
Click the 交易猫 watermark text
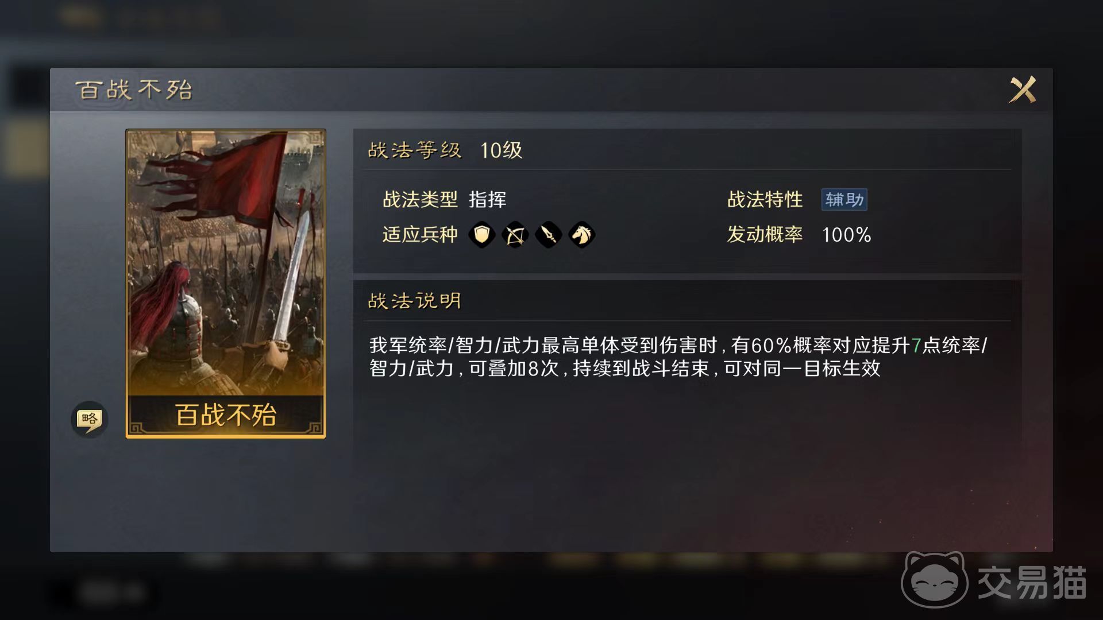(x=1032, y=582)
